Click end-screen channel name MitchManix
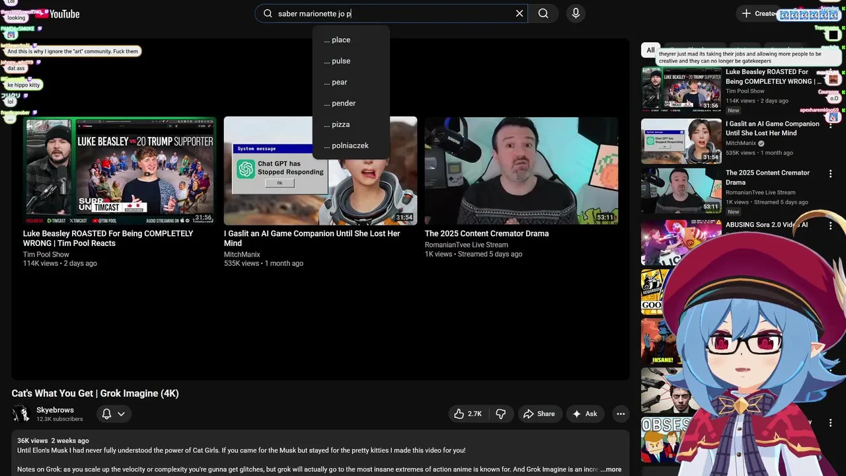This screenshot has width=846, height=476. 242,255
